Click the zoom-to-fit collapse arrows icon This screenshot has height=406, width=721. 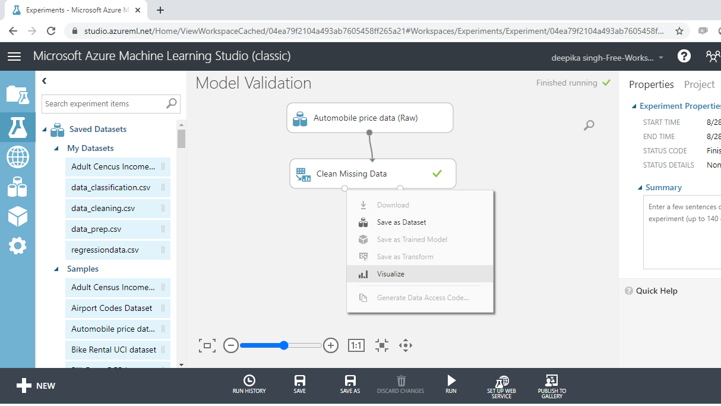[382, 345]
